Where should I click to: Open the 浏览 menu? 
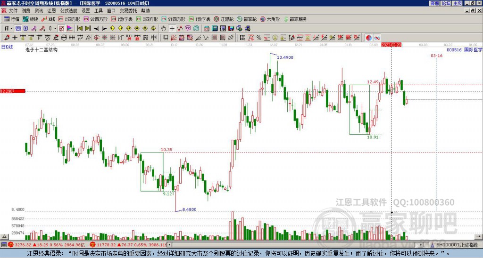26,11
